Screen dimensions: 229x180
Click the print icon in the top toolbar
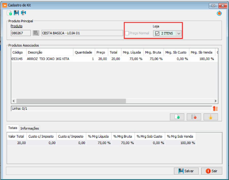click(23, 13)
